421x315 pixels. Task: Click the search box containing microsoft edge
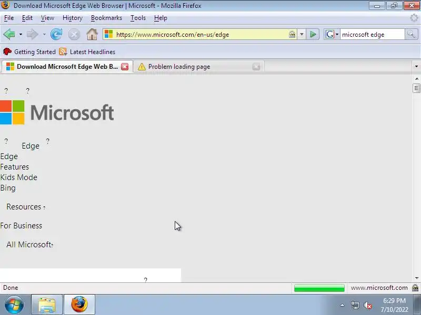click(372, 34)
